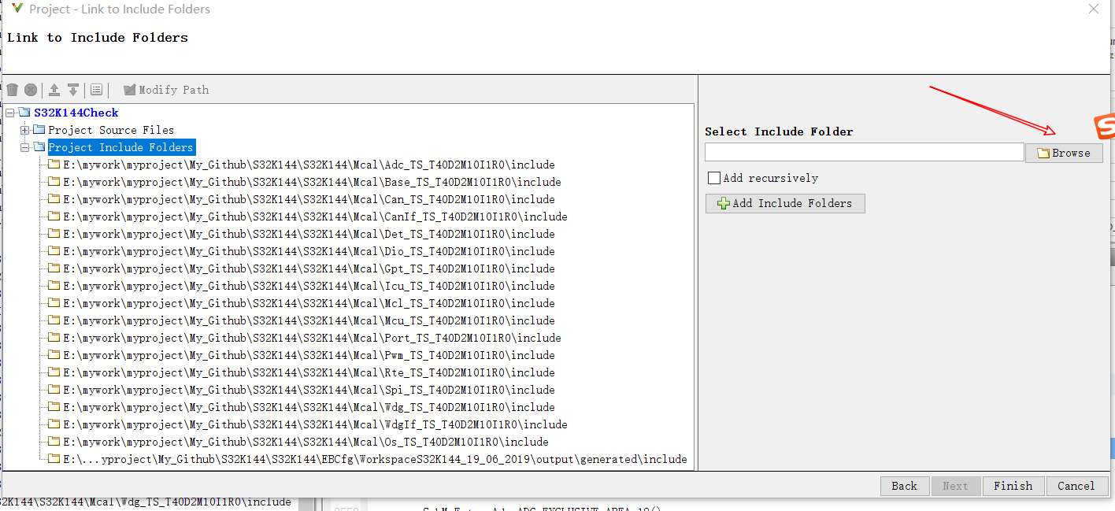Click folder icon of Det_TS_T40D2M10I1R0 include row
This screenshot has height=511, width=1115.
click(54, 234)
